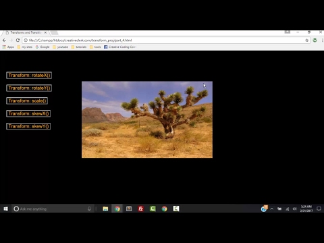
Task: Open the taskbar app left of FileZilla
Action: pos(129,209)
